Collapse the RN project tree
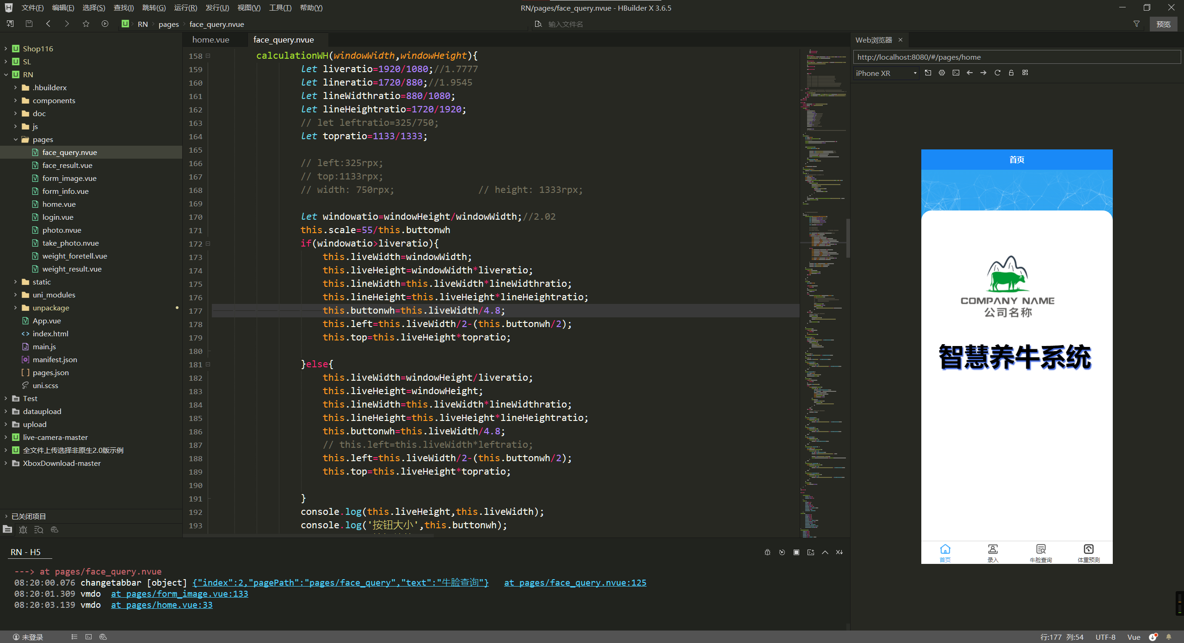The width and height of the screenshot is (1184, 643). [6, 74]
